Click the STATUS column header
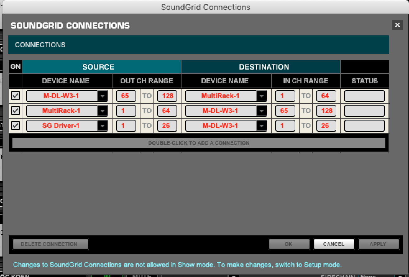Viewport: 409px width, 277px height. click(x=365, y=81)
